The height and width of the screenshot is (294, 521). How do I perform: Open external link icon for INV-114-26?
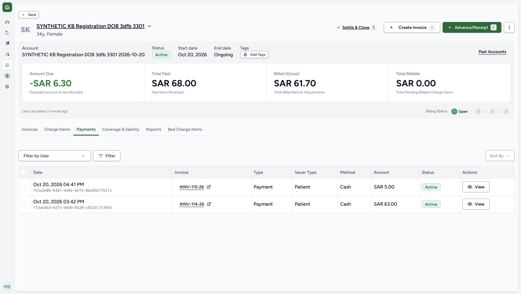(209, 204)
